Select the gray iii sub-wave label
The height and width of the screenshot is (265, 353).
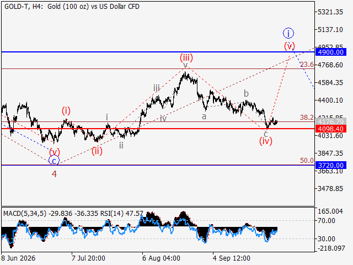pyautogui.click(x=157, y=88)
